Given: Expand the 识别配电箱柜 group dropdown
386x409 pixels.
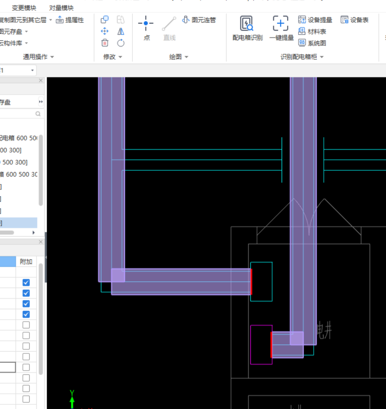Looking at the screenshot, I should point(322,57).
